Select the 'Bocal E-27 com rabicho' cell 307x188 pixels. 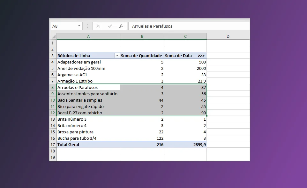(x=88, y=113)
